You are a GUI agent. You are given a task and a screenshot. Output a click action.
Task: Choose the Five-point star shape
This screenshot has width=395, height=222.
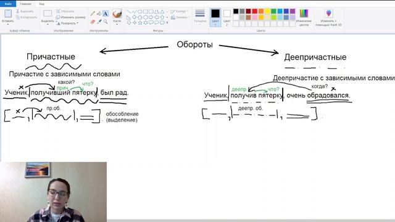tap(140, 23)
